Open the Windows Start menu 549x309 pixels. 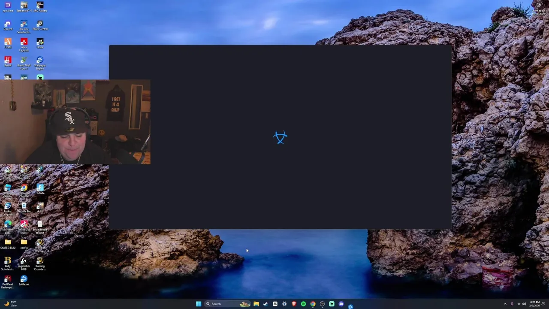(x=199, y=304)
